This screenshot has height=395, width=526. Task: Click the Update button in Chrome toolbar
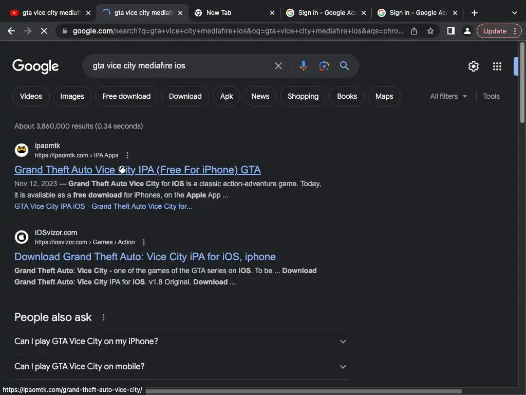pos(495,31)
